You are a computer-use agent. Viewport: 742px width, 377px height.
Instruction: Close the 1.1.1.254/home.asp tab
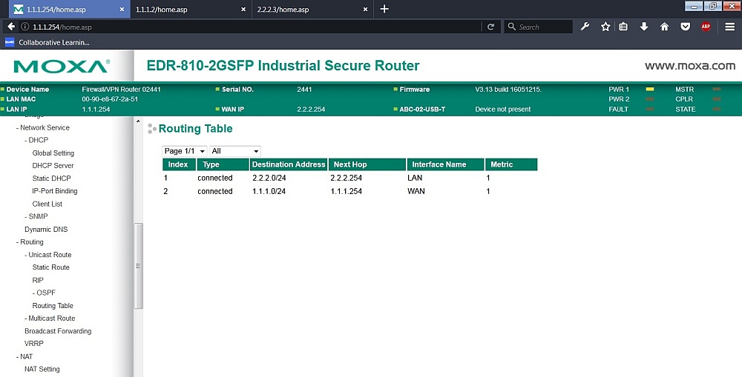[122, 10]
